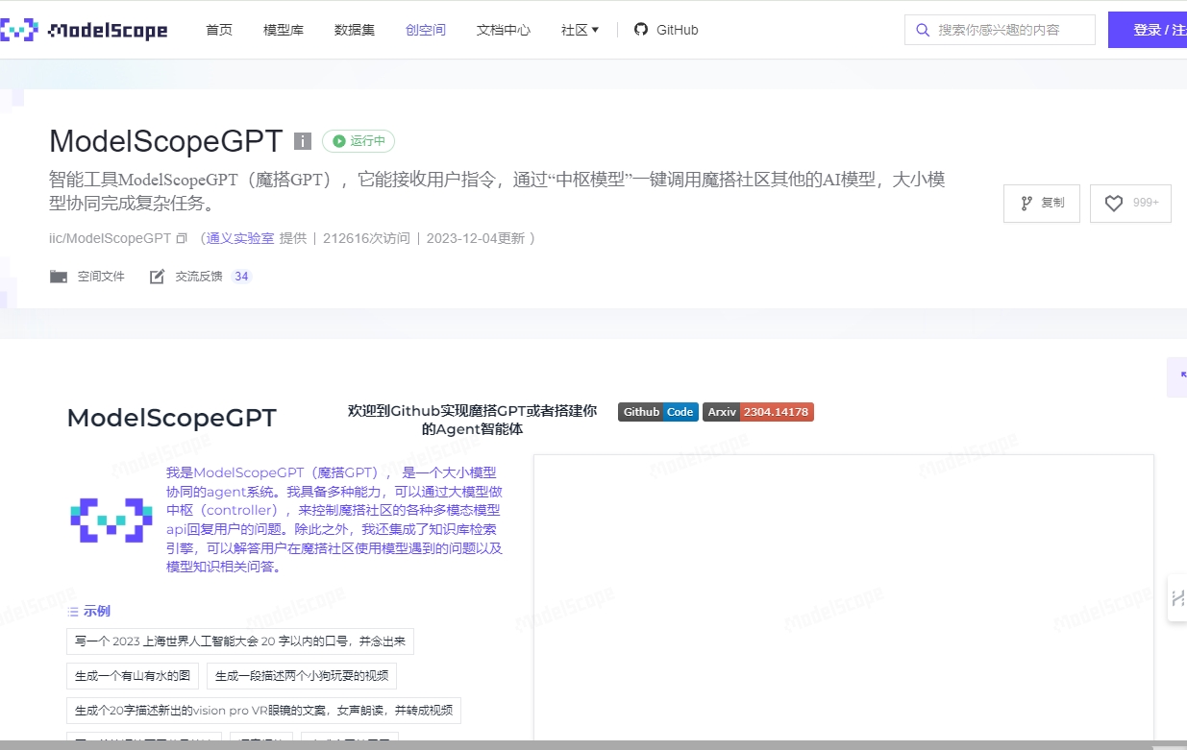1187x750 pixels.
Task: Open 数据集 navigation item
Action: click(355, 30)
